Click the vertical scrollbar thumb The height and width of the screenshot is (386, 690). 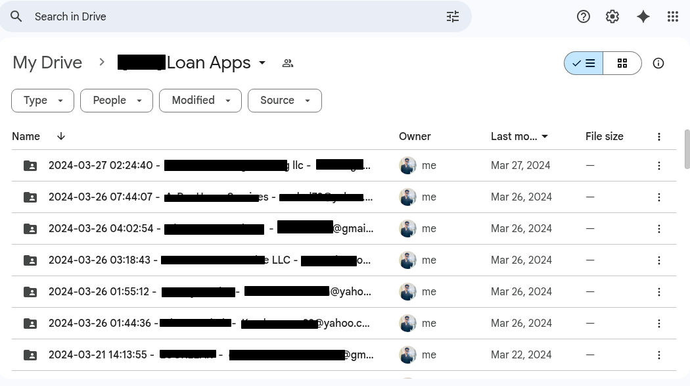687,149
